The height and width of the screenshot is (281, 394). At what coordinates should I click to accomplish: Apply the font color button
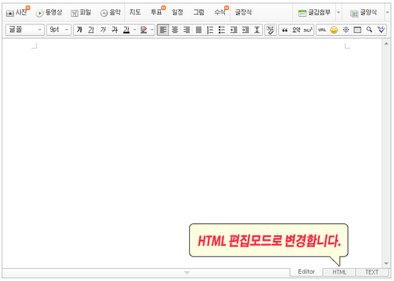[127, 30]
